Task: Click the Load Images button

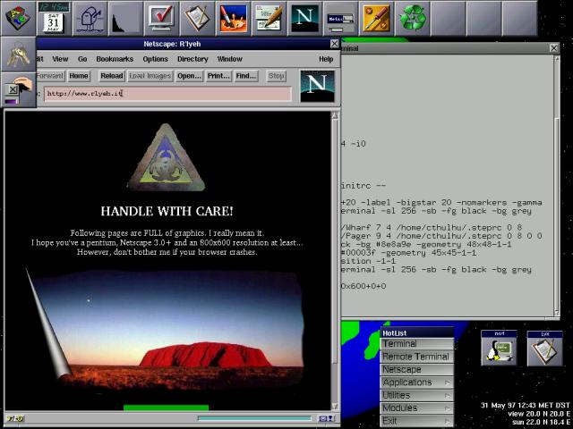Action: point(150,76)
